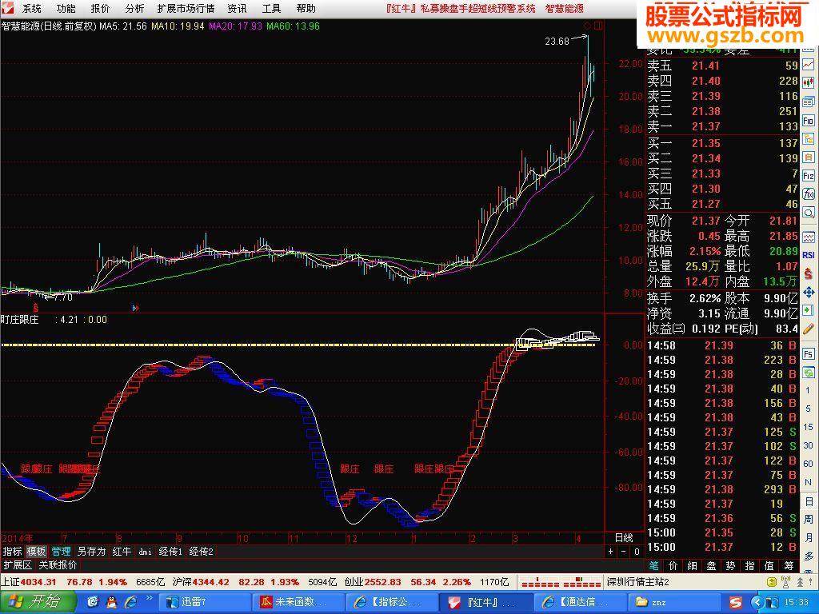Open the QQ penguin quick launch icon

click(111, 603)
